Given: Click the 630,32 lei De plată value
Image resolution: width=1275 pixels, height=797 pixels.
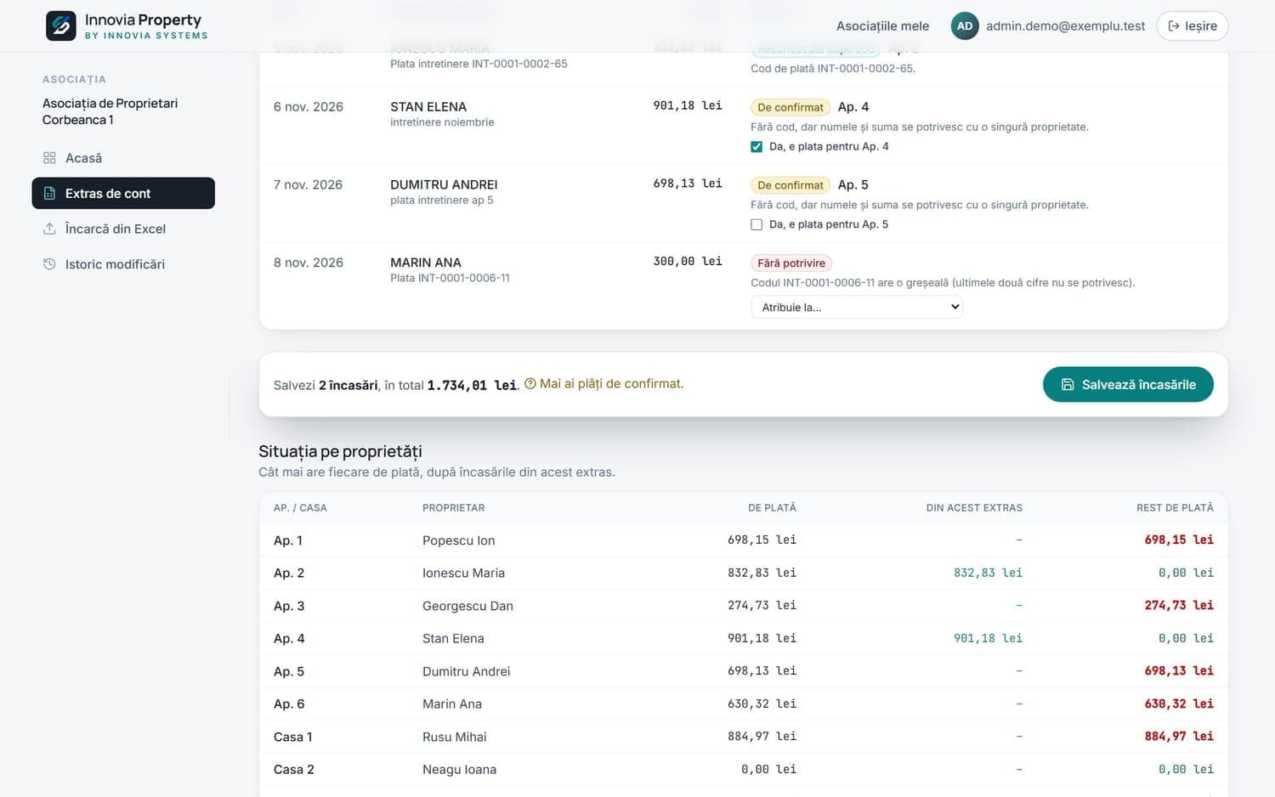Looking at the screenshot, I should click(x=762, y=704).
